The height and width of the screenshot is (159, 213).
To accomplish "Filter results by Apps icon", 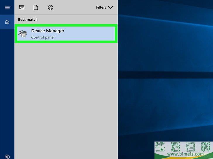I will point(22,8).
